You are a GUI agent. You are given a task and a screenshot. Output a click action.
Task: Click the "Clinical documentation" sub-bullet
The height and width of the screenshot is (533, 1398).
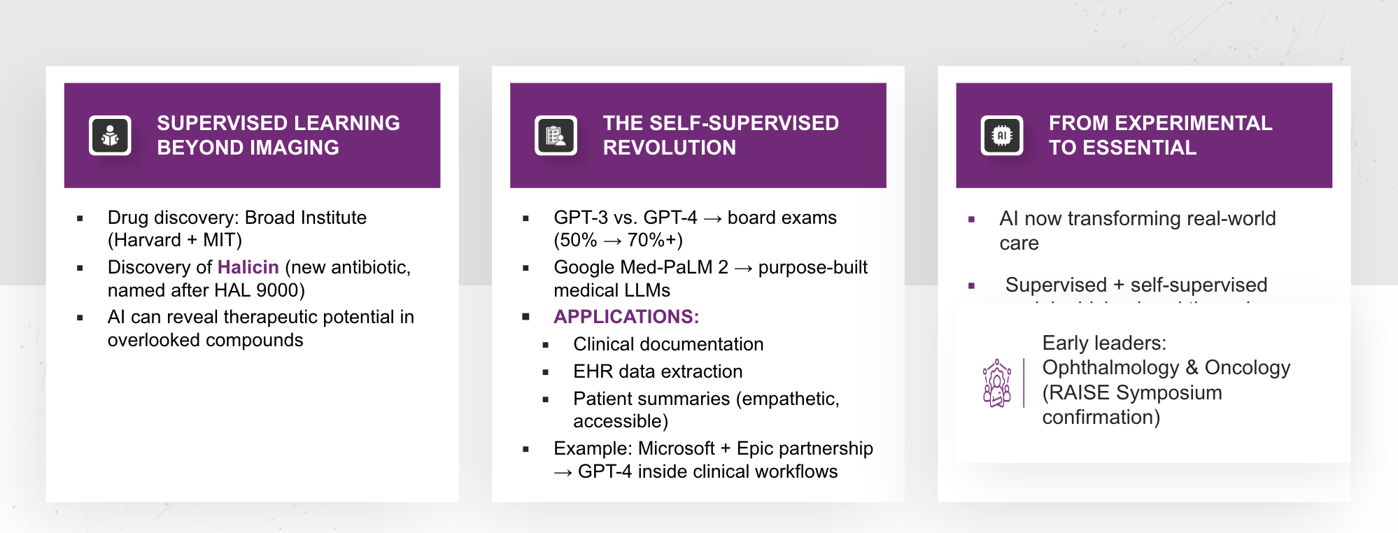click(668, 344)
